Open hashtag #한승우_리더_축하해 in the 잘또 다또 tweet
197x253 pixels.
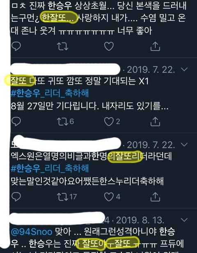50,93
